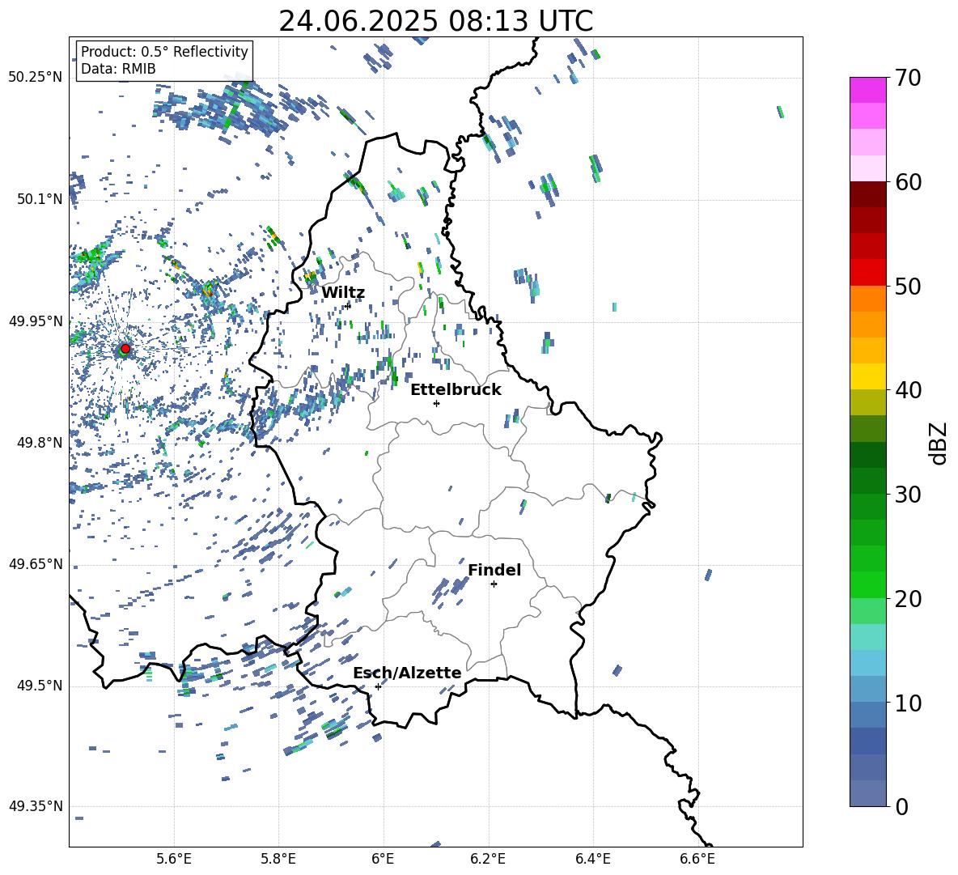Click the 49.65°N latitude label
This screenshot has width=958, height=875.
click(36, 563)
